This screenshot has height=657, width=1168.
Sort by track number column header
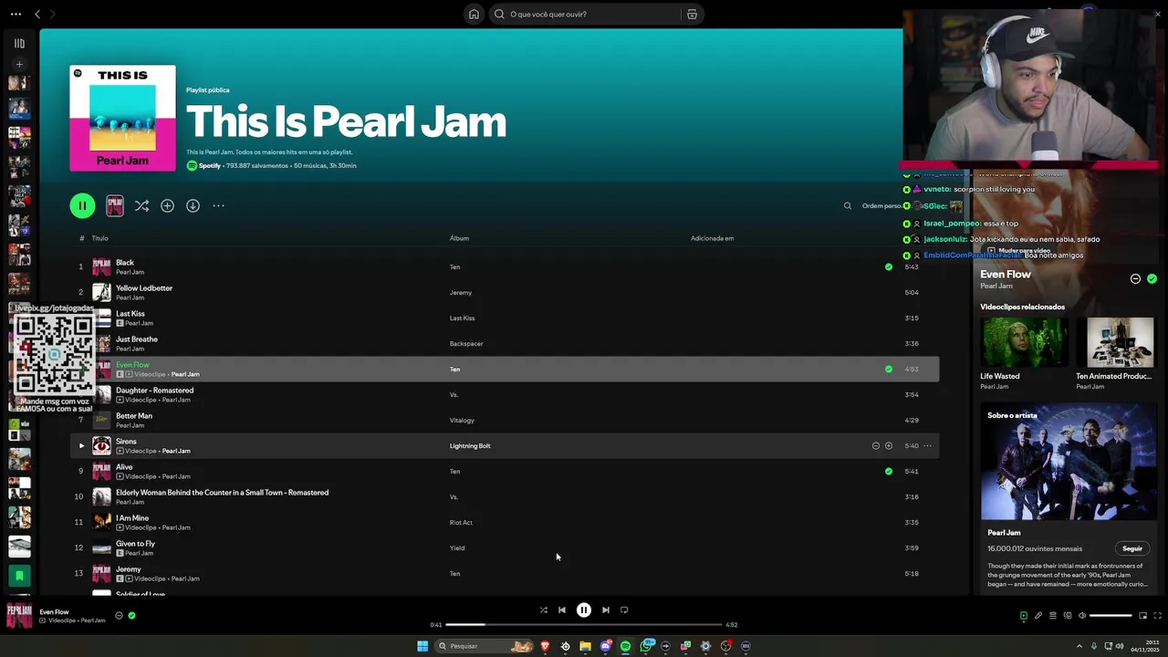[81, 238]
